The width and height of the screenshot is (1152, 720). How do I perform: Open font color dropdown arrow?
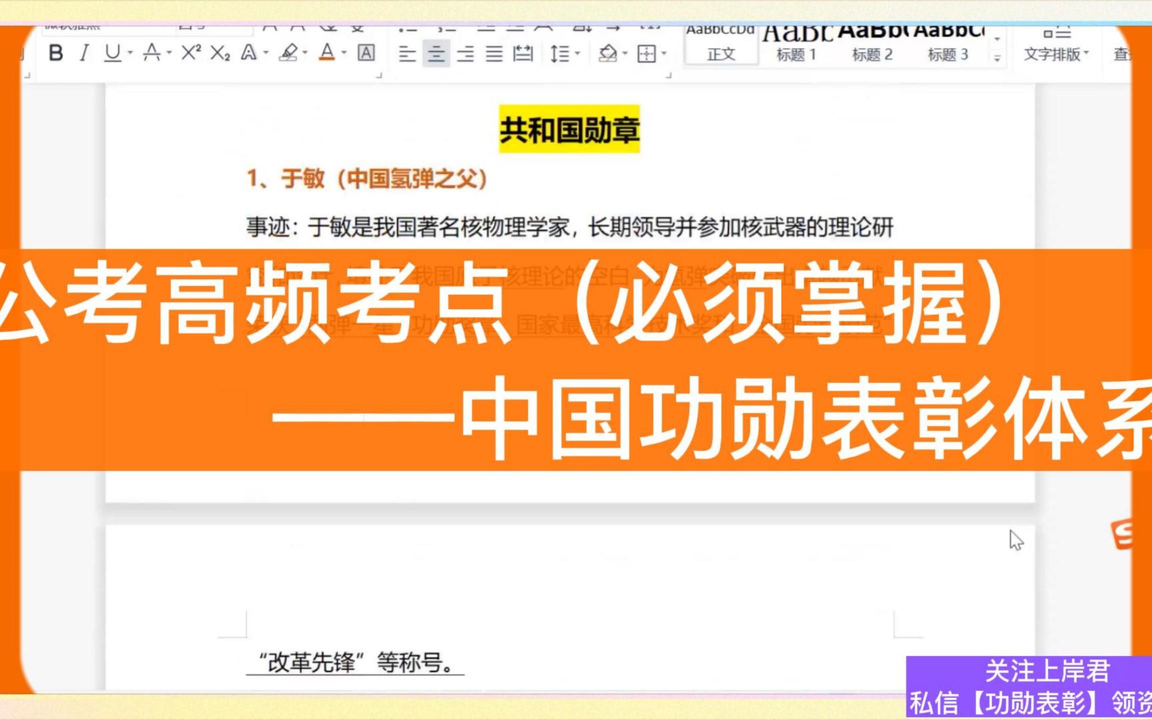(x=344, y=52)
